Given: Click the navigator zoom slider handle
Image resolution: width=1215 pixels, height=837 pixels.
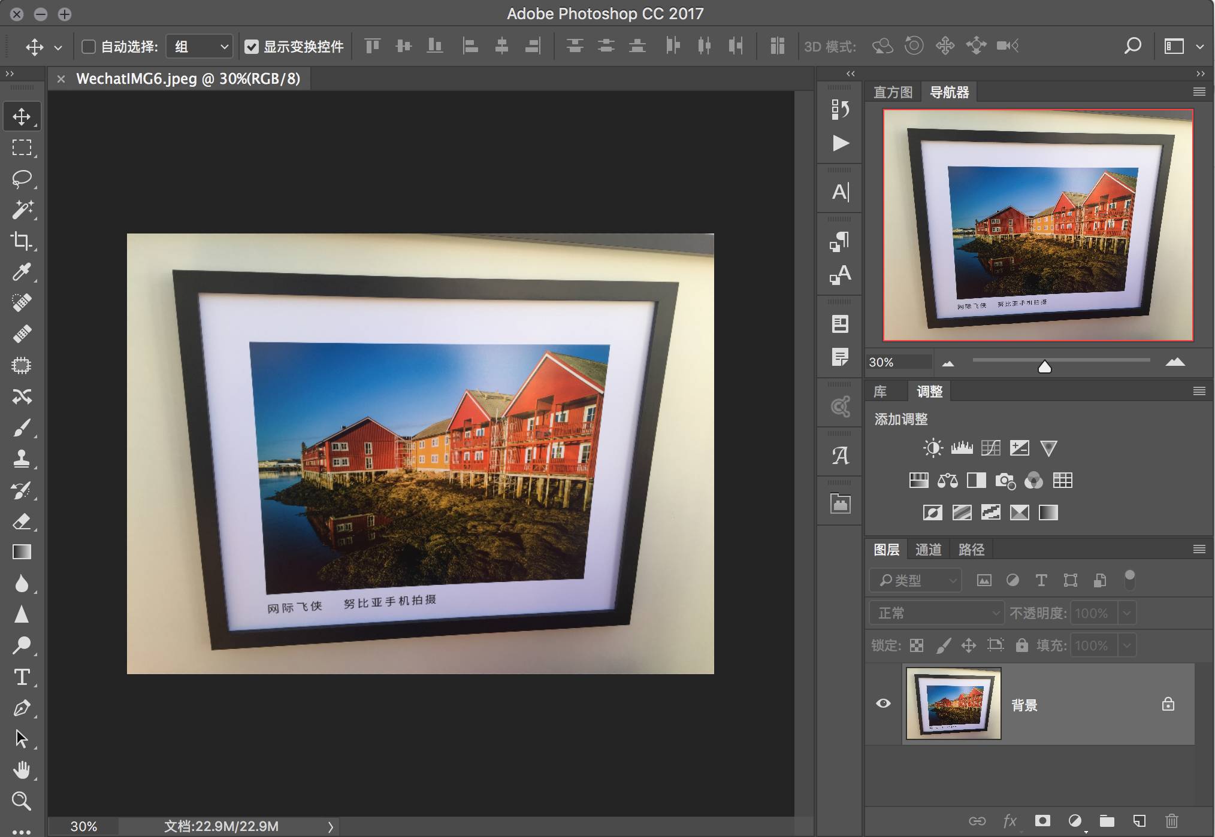Looking at the screenshot, I should tap(1044, 366).
